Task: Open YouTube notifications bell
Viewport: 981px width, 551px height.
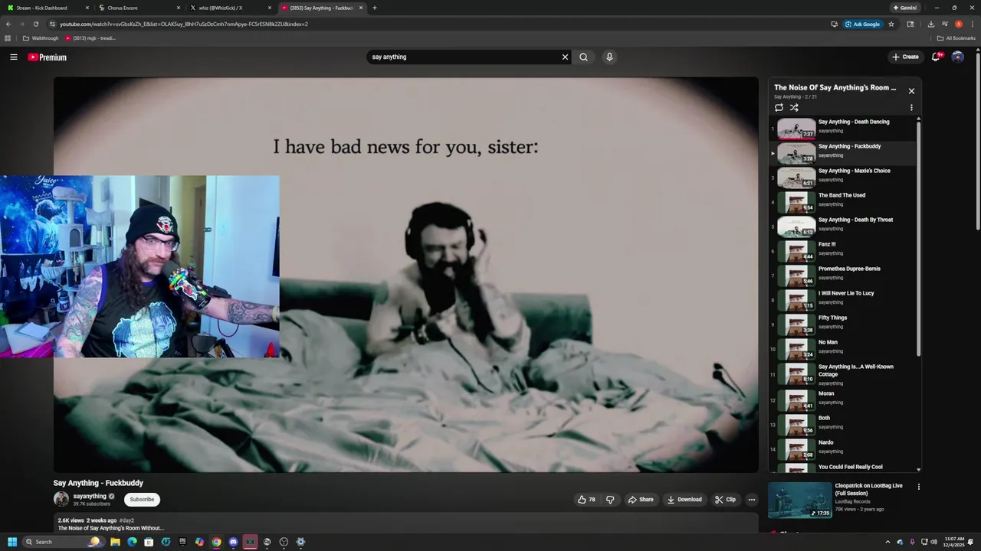Action: [937, 57]
